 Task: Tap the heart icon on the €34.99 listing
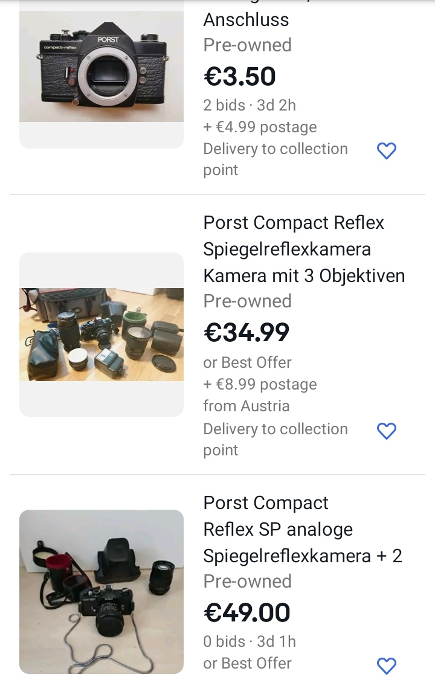[386, 431]
